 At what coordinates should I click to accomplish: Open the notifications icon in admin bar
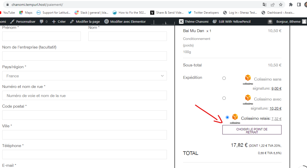(x=270, y=22)
